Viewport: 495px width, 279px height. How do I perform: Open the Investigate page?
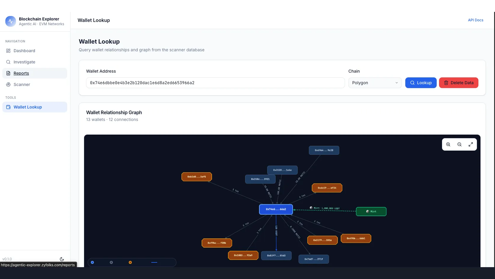pos(35,62)
